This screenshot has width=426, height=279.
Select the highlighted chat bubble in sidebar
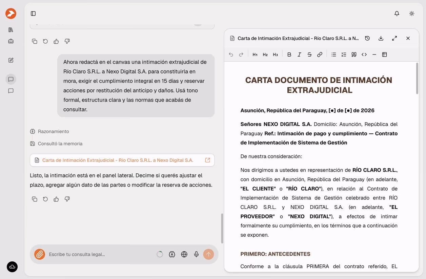[x=11, y=79]
